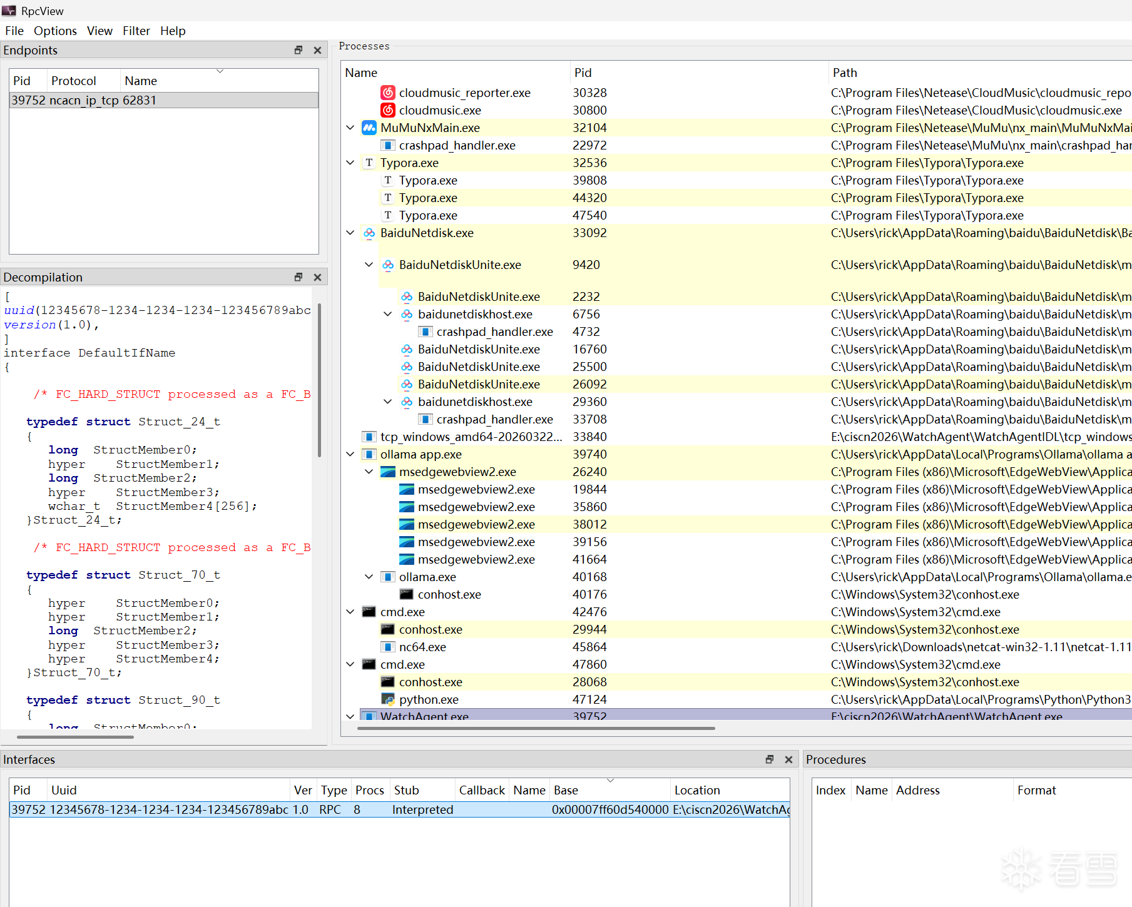This screenshot has width=1132, height=907.
Task: Open the Options menu
Action: click(x=55, y=31)
